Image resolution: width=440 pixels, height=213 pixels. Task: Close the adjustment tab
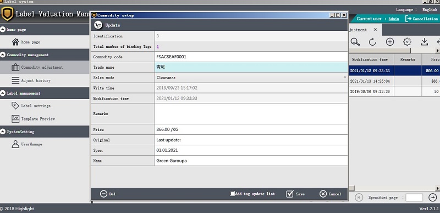point(375,30)
